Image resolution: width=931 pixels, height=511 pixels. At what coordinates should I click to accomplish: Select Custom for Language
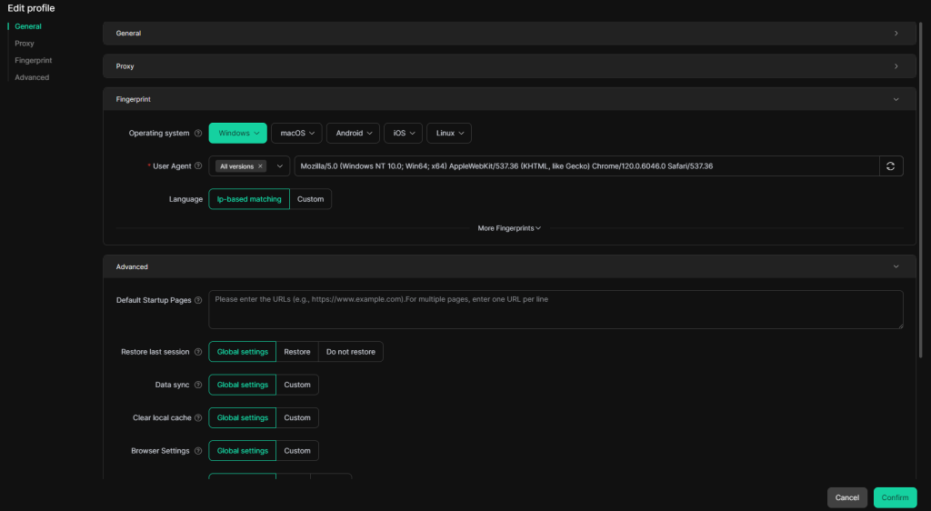tap(310, 199)
